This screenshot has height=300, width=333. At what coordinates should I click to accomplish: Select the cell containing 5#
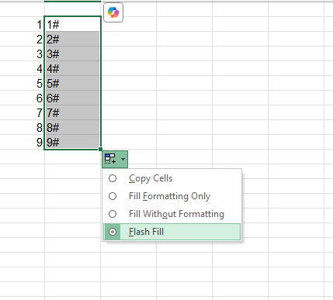coord(73,83)
